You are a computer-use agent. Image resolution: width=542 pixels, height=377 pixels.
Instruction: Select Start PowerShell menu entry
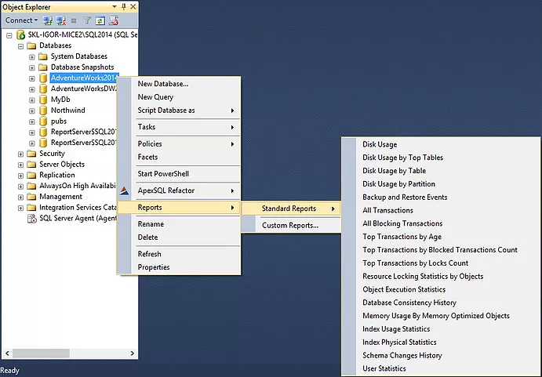(x=179, y=174)
